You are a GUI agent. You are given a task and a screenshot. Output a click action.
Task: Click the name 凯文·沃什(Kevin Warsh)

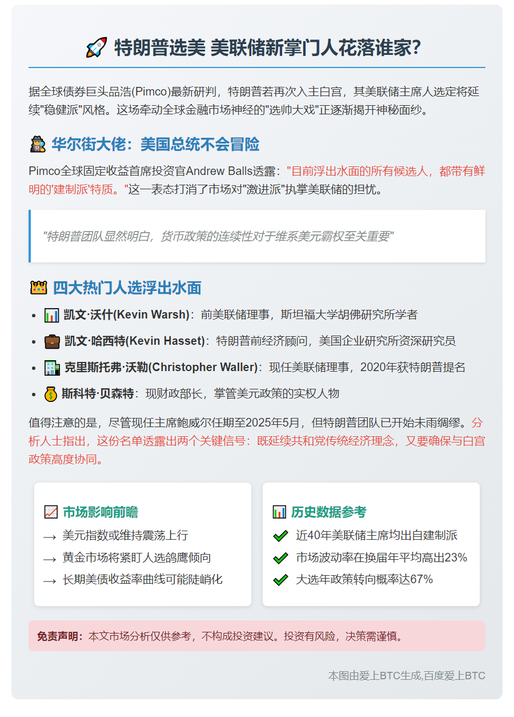click(x=126, y=314)
